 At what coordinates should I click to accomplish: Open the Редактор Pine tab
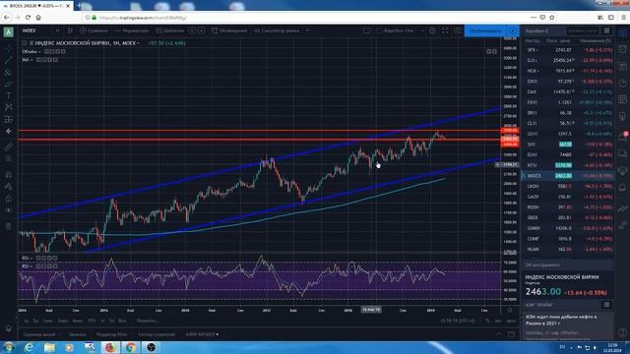pyautogui.click(x=111, y=334)
